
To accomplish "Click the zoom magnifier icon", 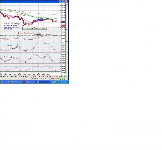I will [x=39, y=77].
